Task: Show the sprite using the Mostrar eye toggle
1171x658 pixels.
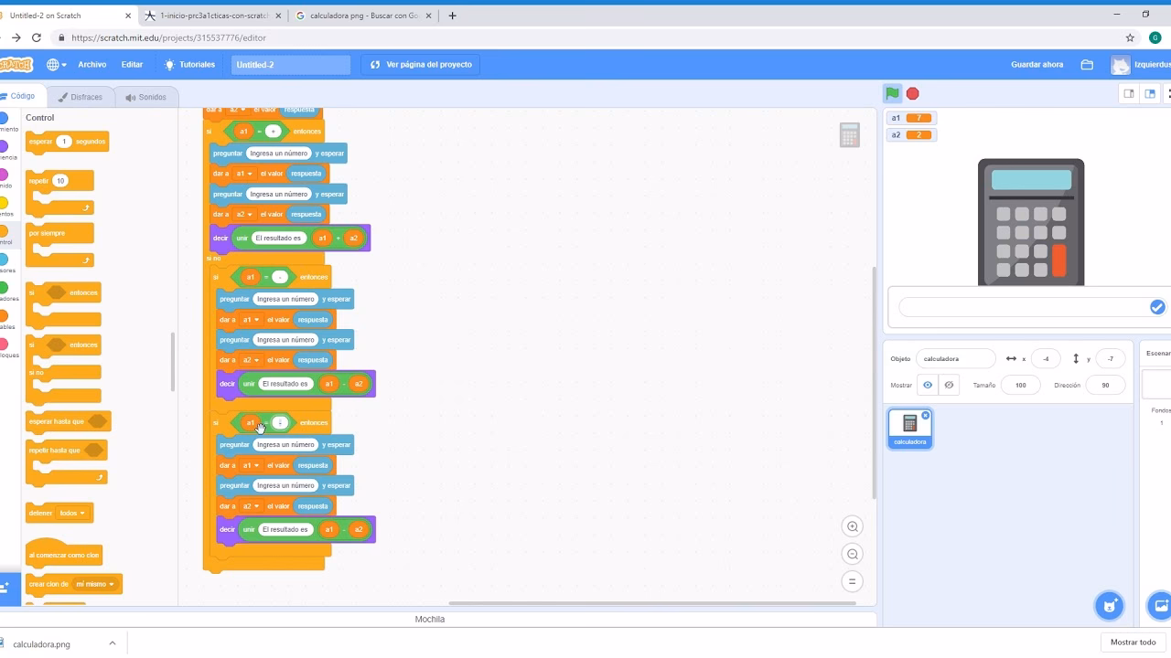Action: [x=928, y=385]
